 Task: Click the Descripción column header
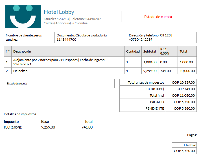tap(22, 51)
